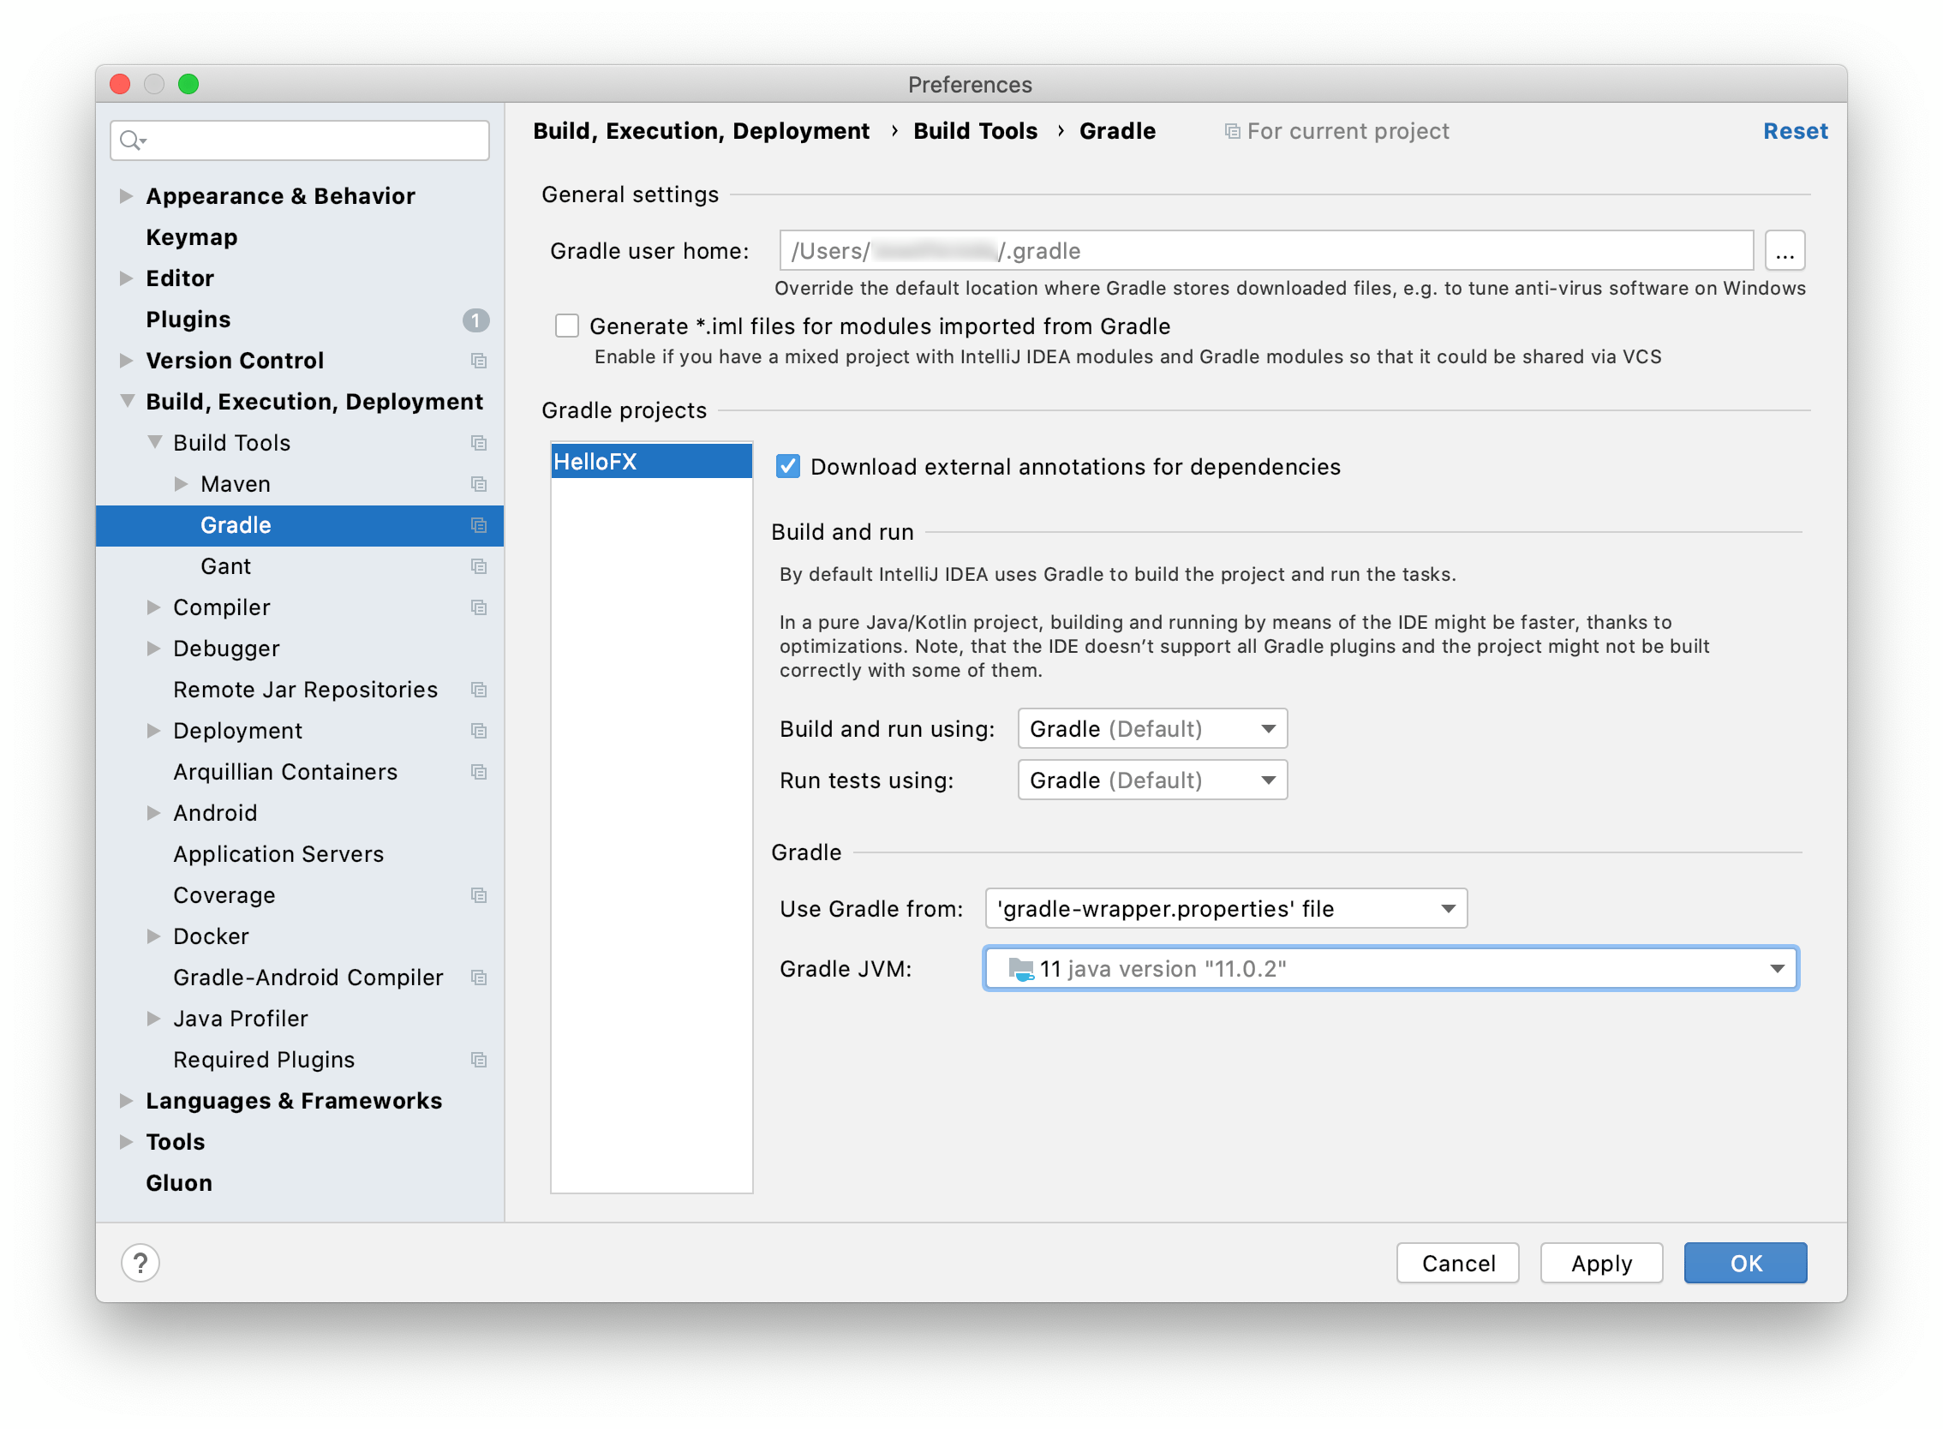Click the search magnifier in the settings search field
This screenshot has height=1429, width=1943.
click(131, 140)
